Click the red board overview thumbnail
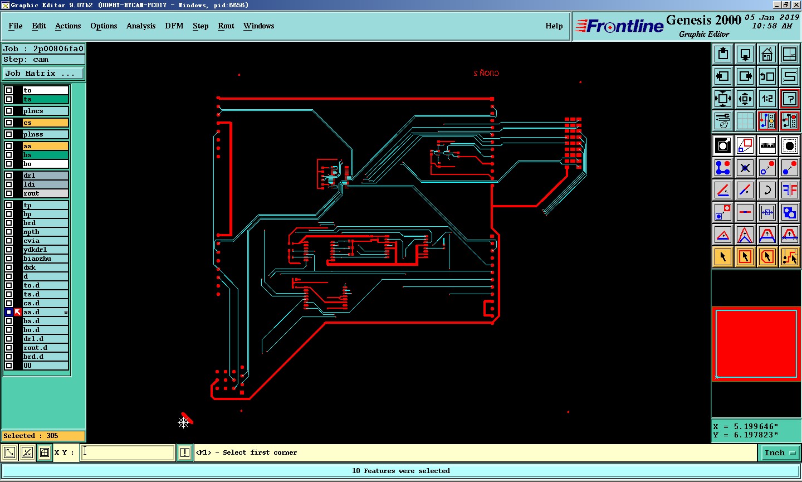This screenshot has height=482, width=802. [x=756, y=344]
